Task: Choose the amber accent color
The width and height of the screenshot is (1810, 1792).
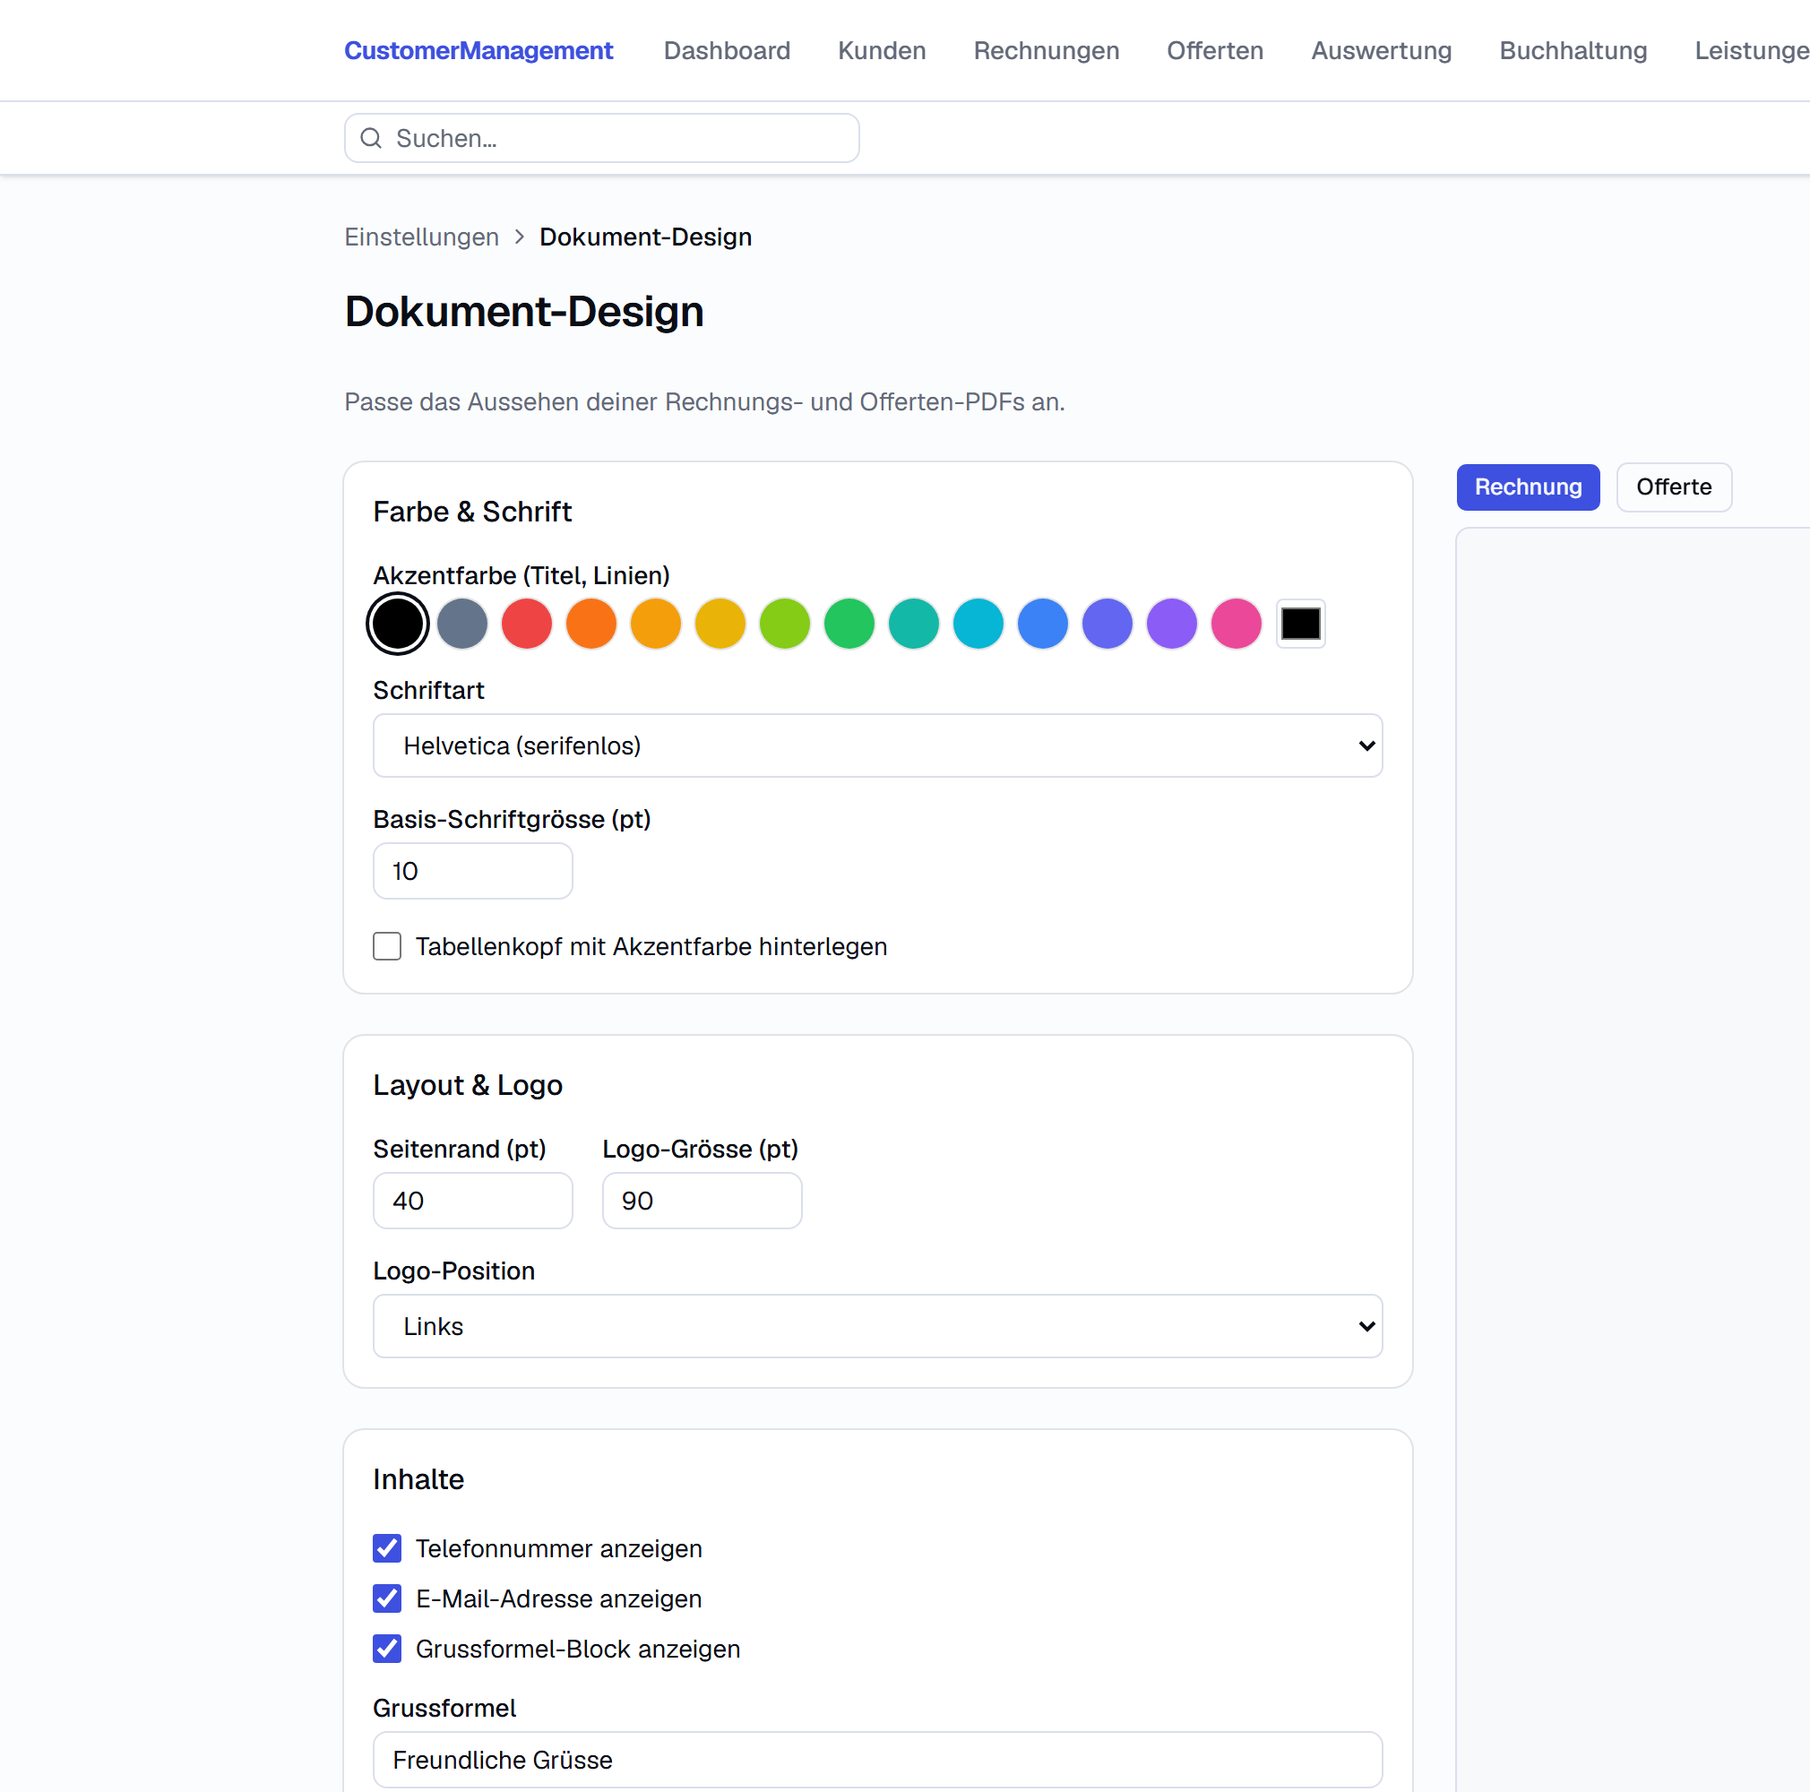Action: 656,623
